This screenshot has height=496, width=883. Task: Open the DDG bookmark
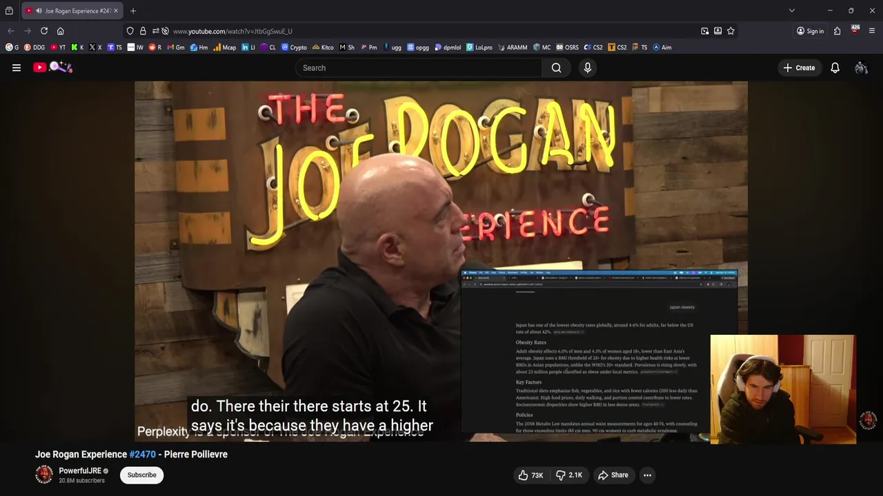(x=34, y=48)
